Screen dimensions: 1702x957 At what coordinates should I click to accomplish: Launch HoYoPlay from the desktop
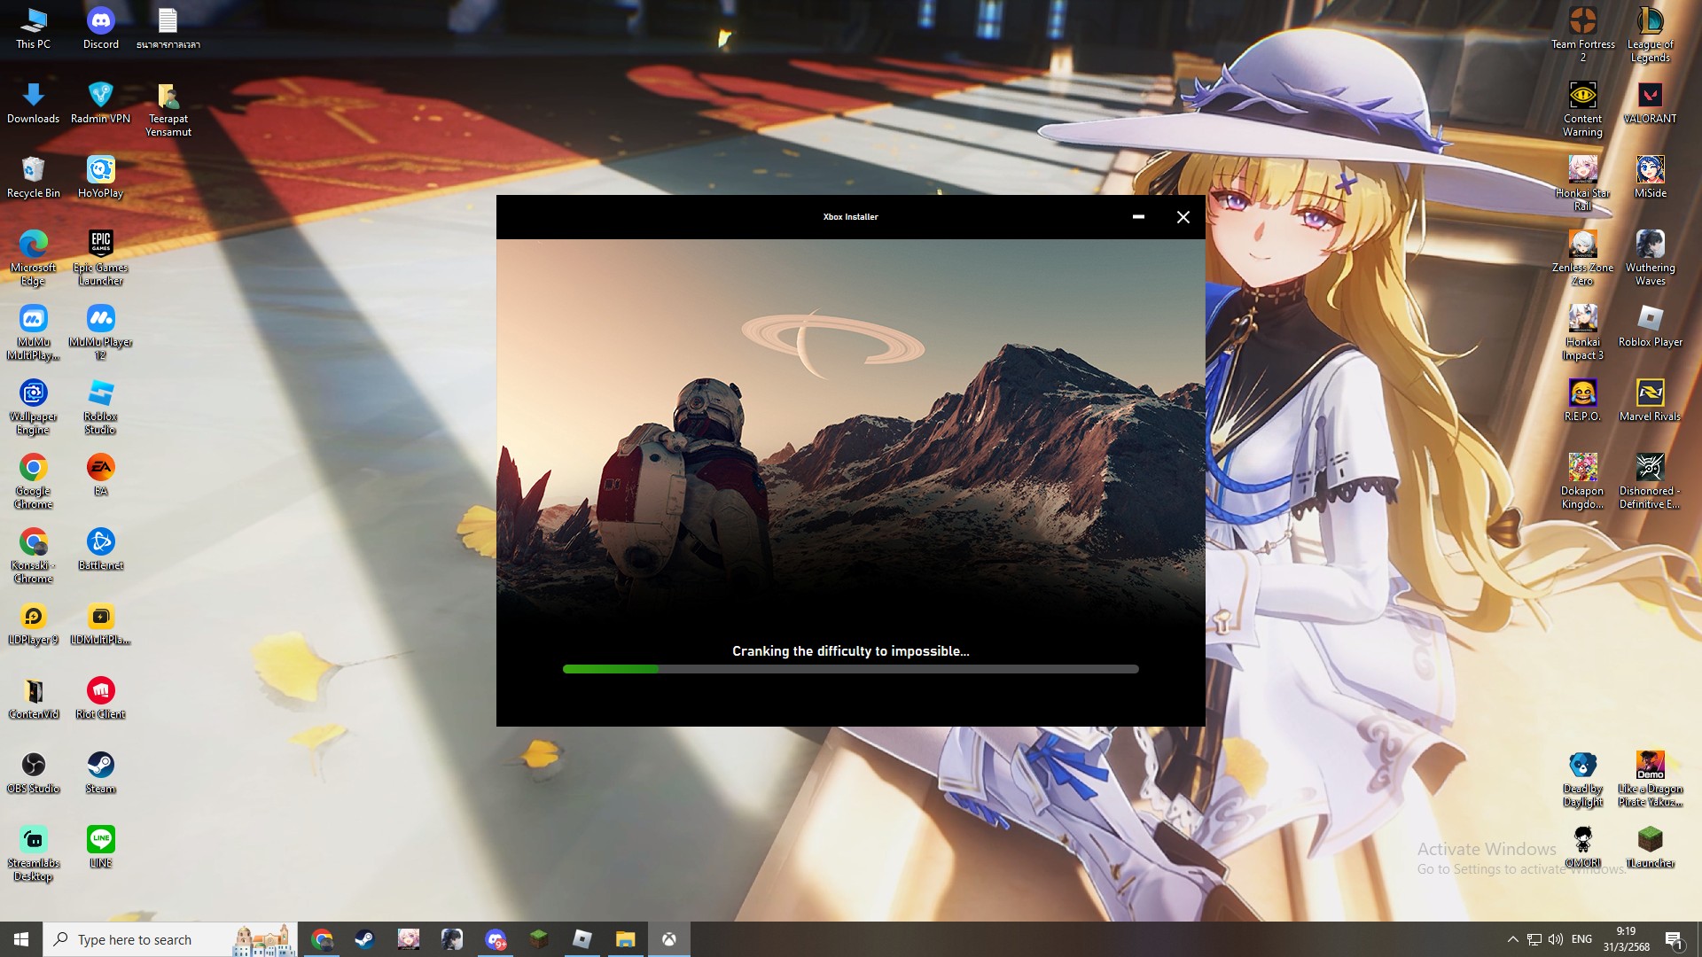click(100, 177)
